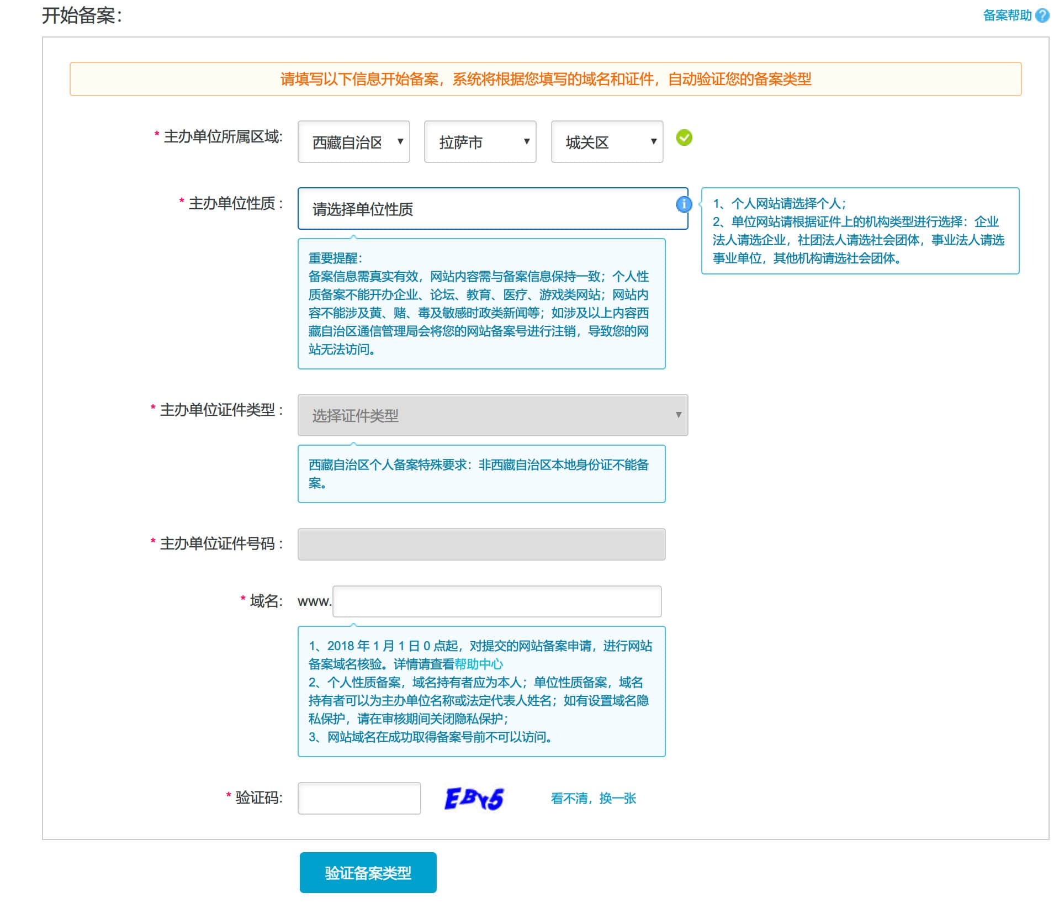The image size is (1059, 903).
Task: Click the blue info icon beside 主办单位性质
Action: [x=685, y=205]
